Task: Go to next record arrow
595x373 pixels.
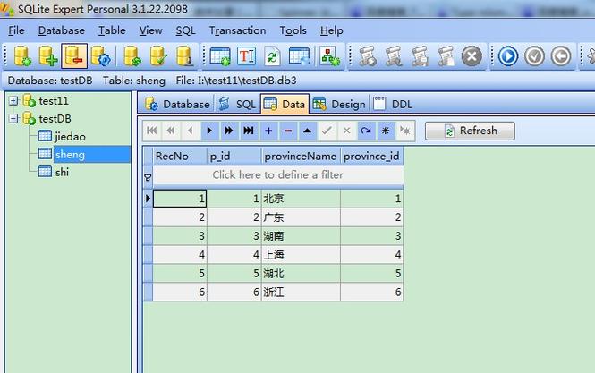Action: (x=209, y=131)
